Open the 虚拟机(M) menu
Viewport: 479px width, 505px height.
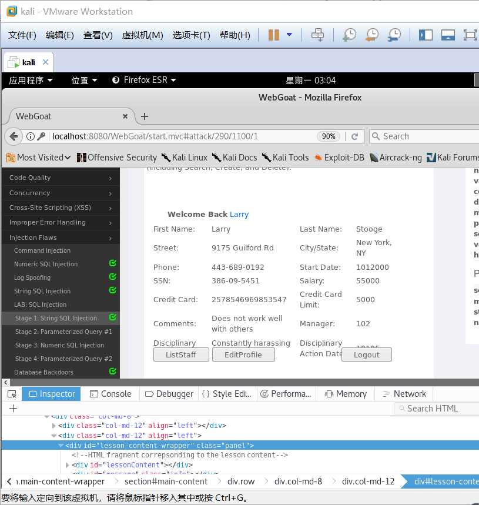tap(142, 35)
